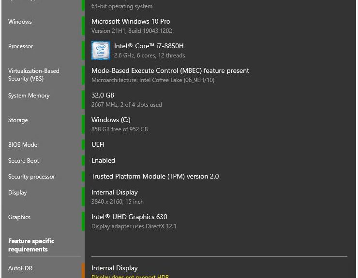
Task: Select Trusted Platform Module (TPM) version 2.0
Action: click(x=155, y=176)
